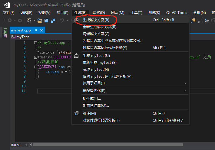Click the 'return a + b' code line

58,72
